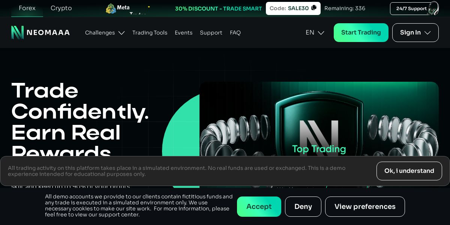Open Trading Tools menu item
Image resolution: width=450 pixels, height=225 pixels.
point(150,33)
